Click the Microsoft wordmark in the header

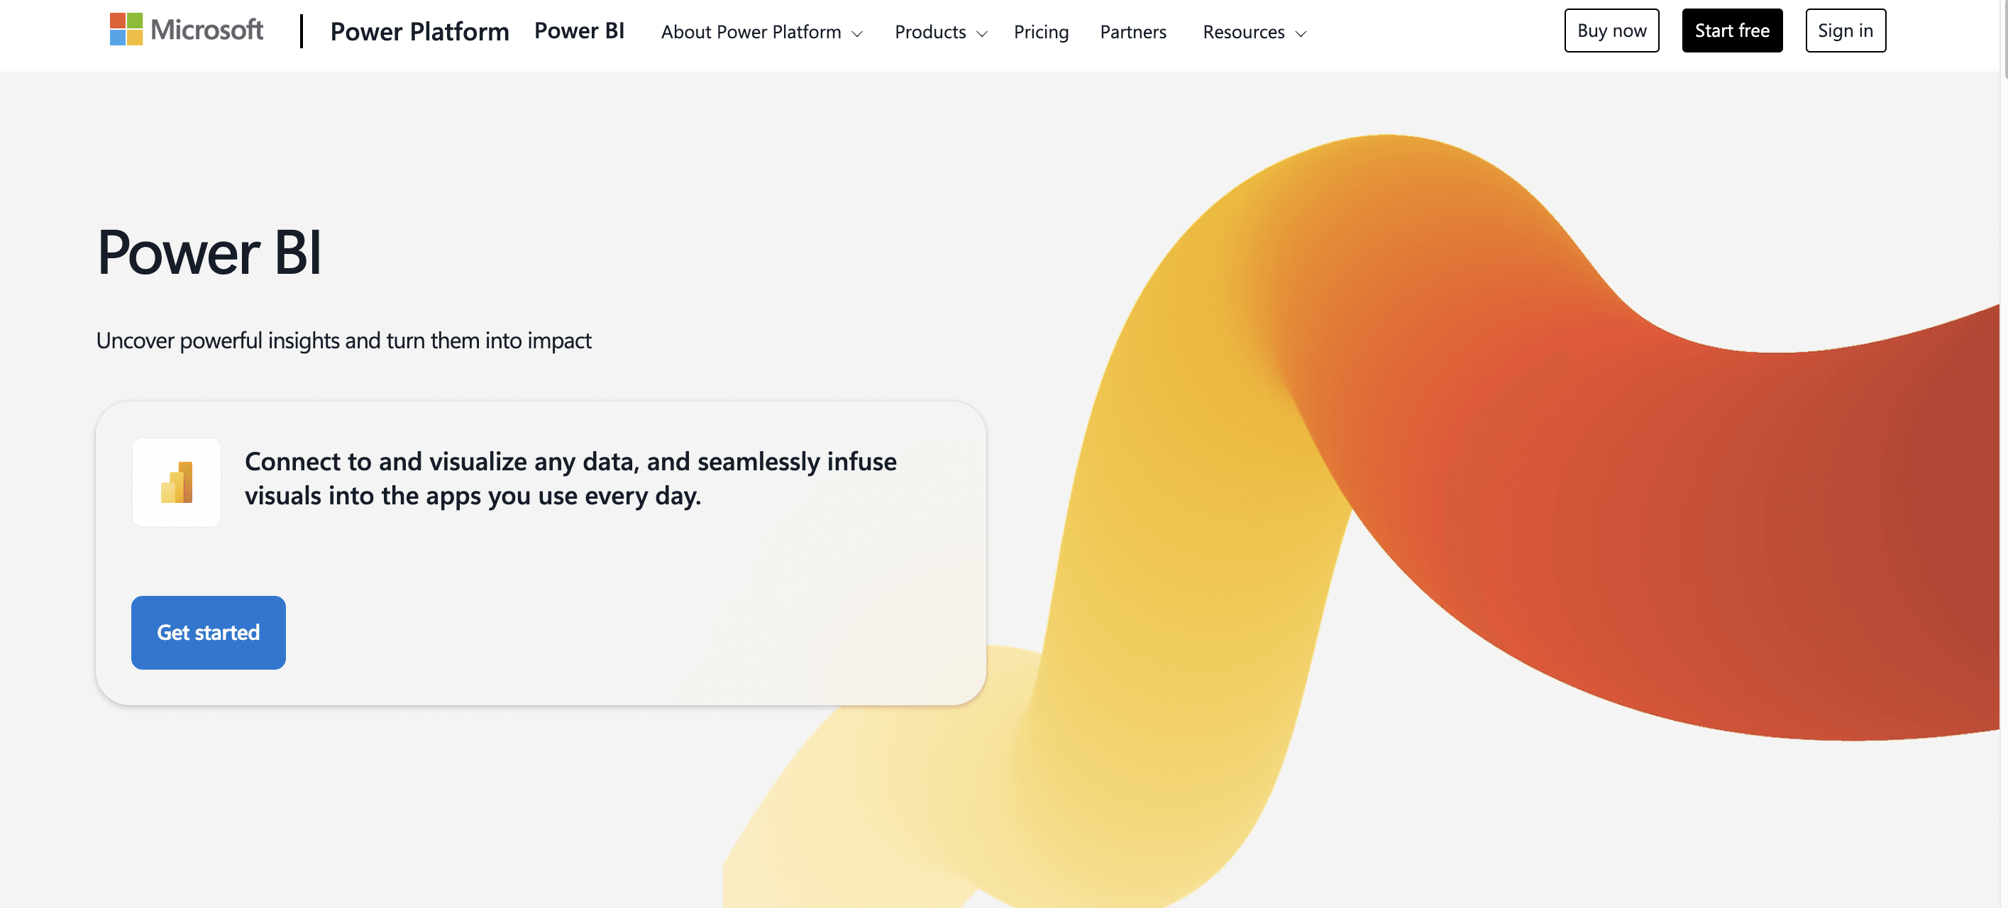click(206, 30)
